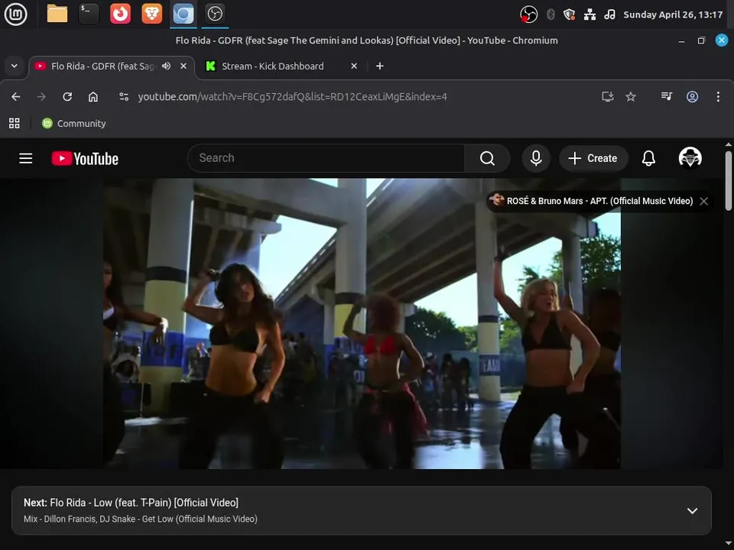Reload the page

click(x=67, y=97)
